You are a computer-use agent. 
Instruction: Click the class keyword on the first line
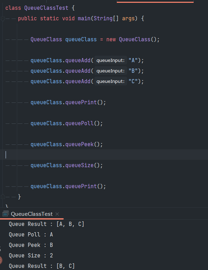coord(13,8)
